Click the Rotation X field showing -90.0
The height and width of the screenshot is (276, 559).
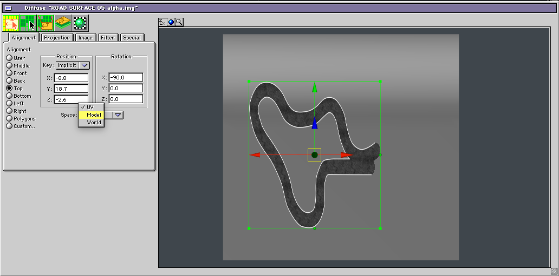click(x=126, y=78)
